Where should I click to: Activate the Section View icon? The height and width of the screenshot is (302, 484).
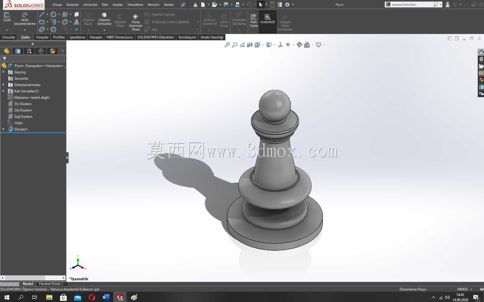coord(250,45)
